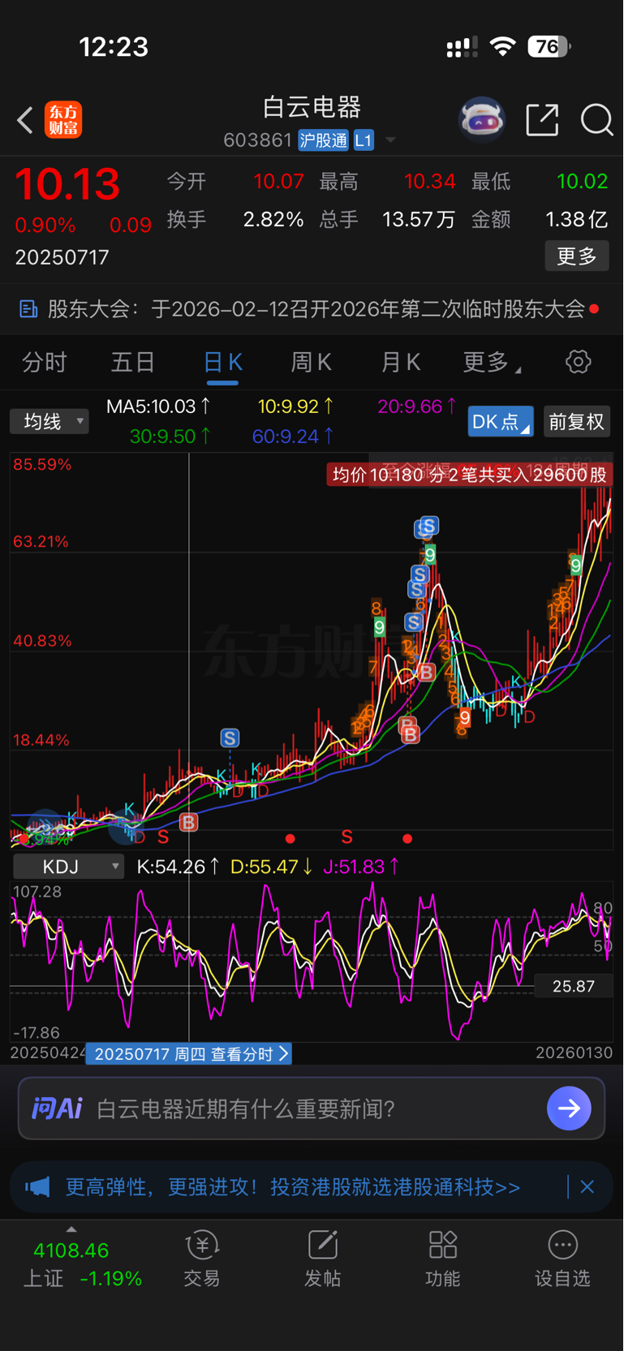Open 20250717 周四 查看分时 link
This screenshot has height=1351, width=624.
(188, 1054)
